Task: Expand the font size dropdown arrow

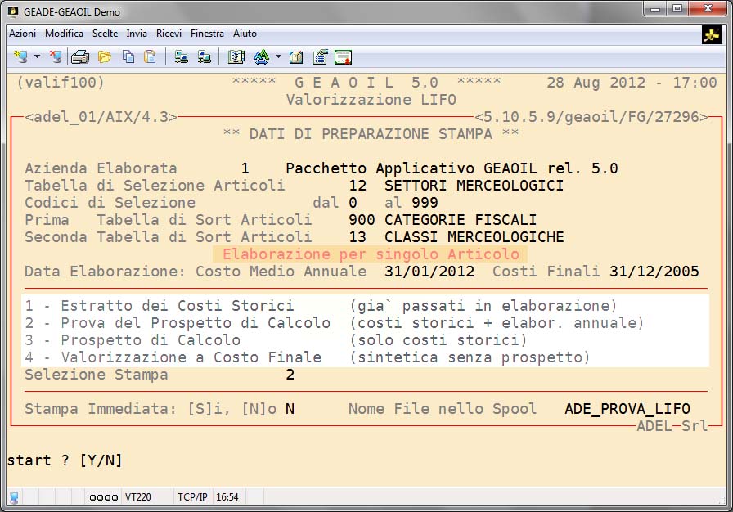Action: pos(278,57)
